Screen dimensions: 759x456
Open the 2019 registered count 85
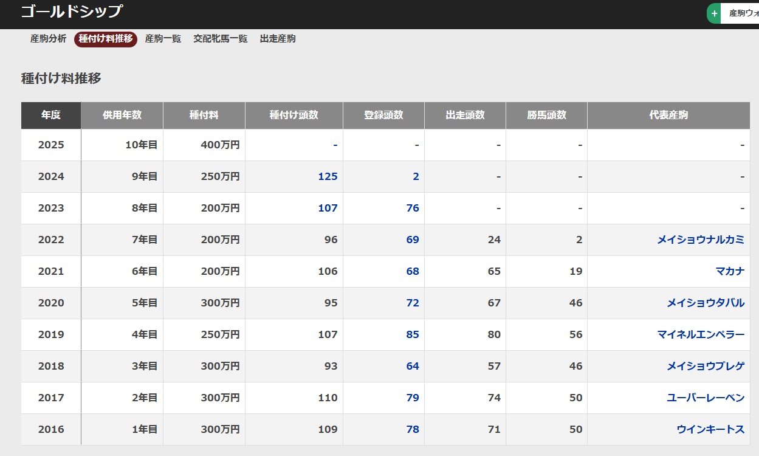point(413,334)
